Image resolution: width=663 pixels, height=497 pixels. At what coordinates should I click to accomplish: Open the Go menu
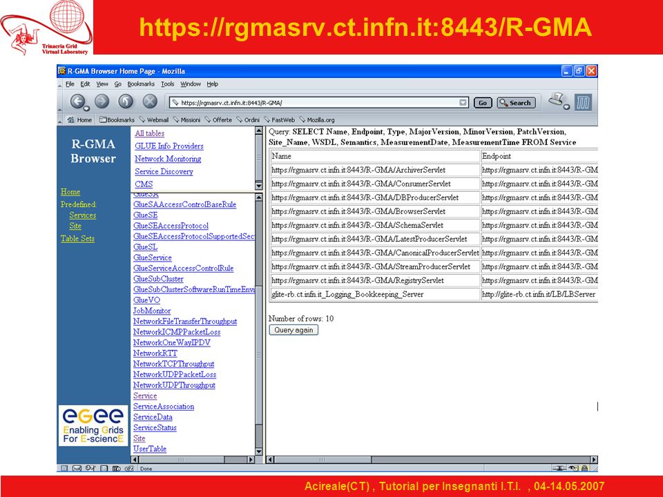117,84
